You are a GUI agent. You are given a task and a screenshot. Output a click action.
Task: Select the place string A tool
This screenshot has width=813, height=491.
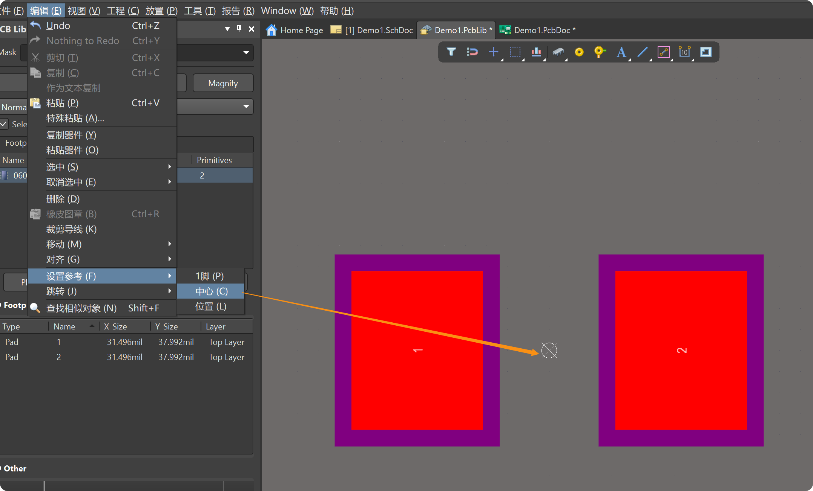coord(621,52)
